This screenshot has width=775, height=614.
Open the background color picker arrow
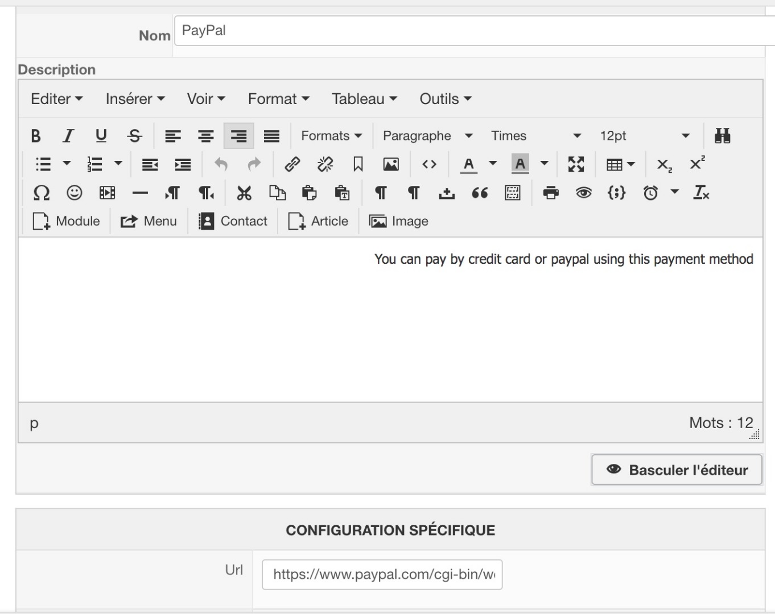click(x=544, y=164)
